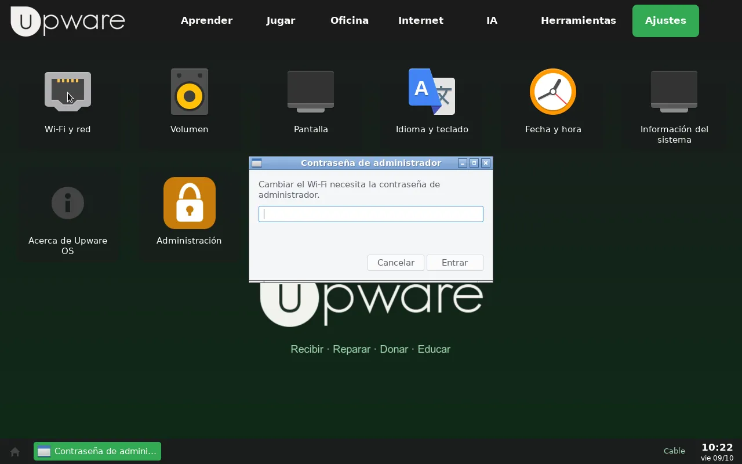The image size is (742, 464).
Task: Open Idioma y teclado translate icon
Action: pos(432,92)
